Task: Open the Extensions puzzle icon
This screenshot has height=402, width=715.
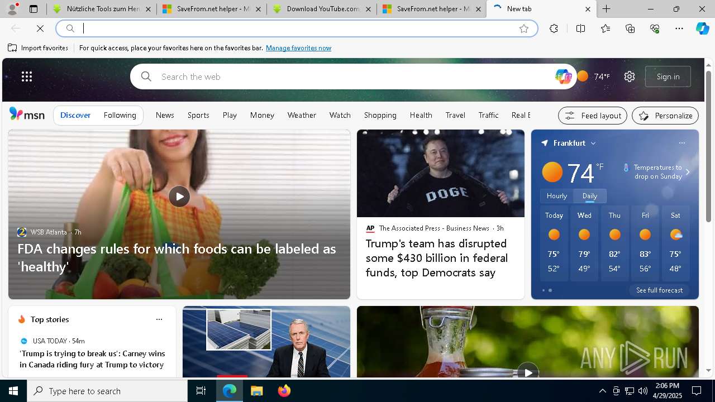Action: [554, 28]
